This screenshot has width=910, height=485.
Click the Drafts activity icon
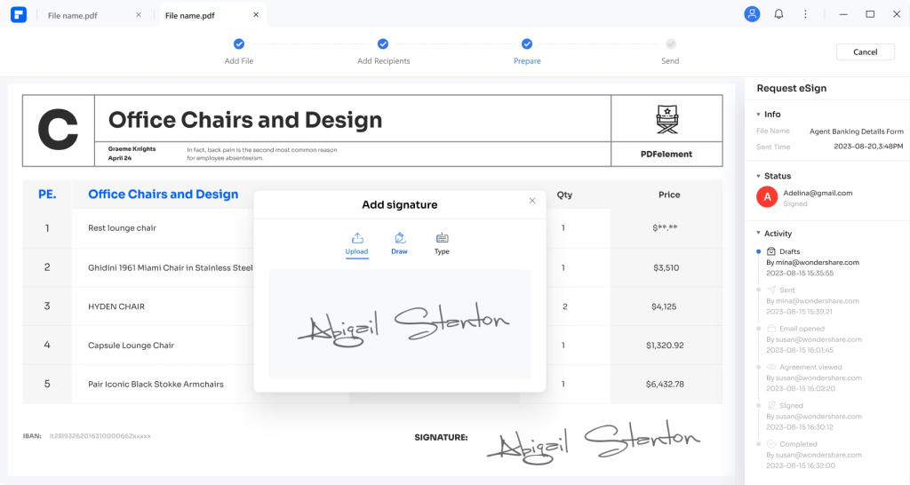770,251
